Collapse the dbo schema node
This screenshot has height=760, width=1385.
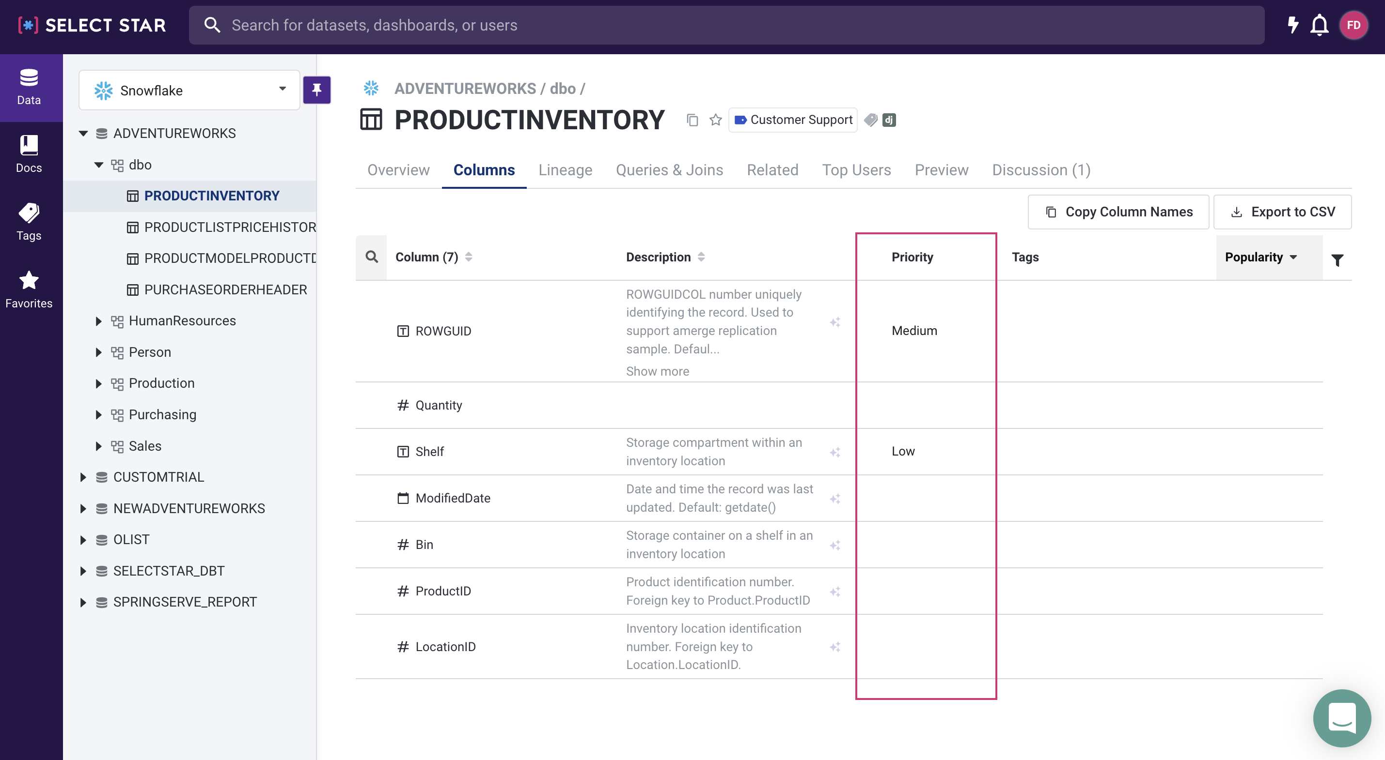[99, 165]
